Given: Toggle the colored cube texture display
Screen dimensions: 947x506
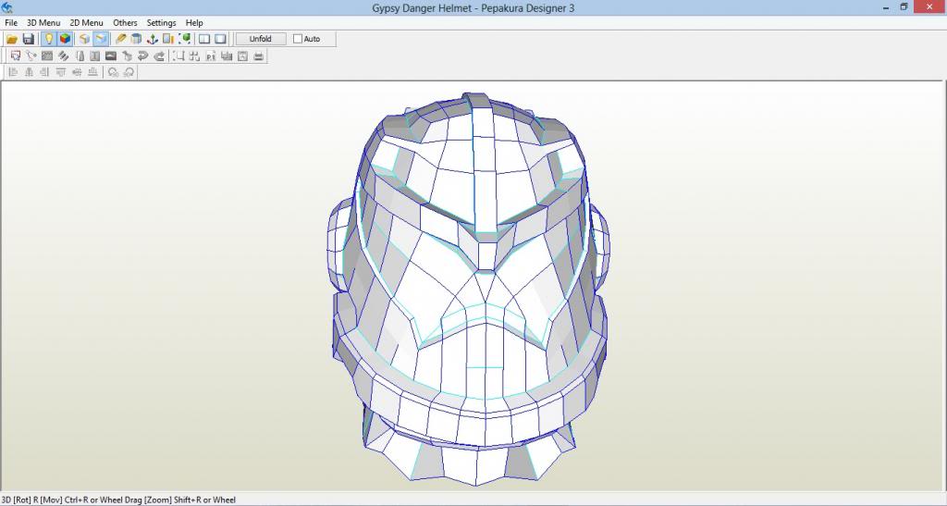Looking at the screenshot, I should pos(65,39).
